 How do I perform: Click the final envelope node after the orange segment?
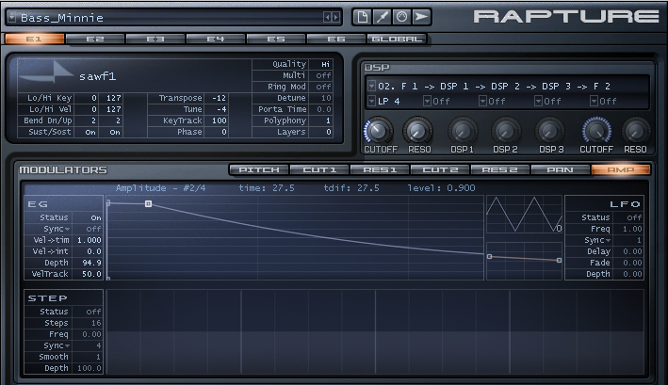559,260
